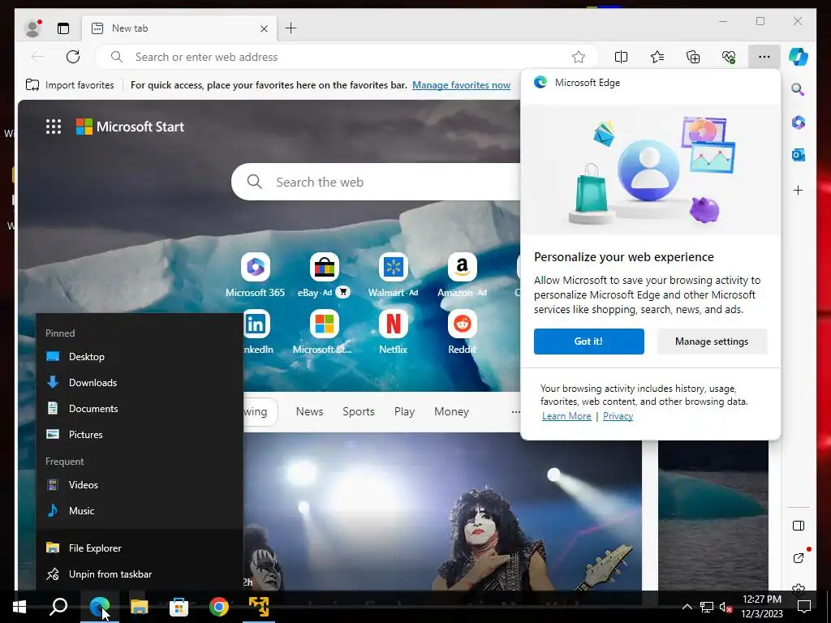Refresh the page
Screen dimensions: 831x623
coord(73,57)
